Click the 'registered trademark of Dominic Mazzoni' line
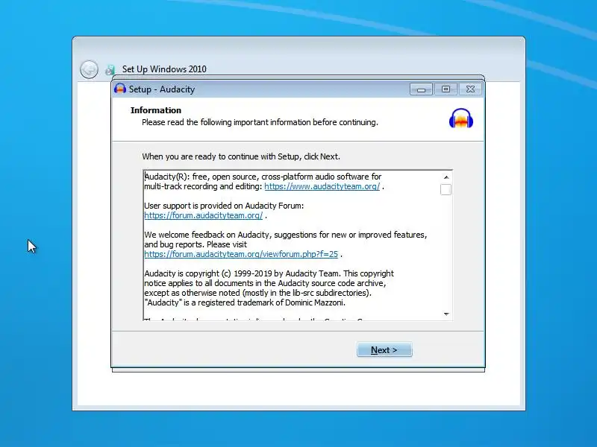Image resolution: width=597 pixels, height=447 pixels. click(x=245, y=303)
